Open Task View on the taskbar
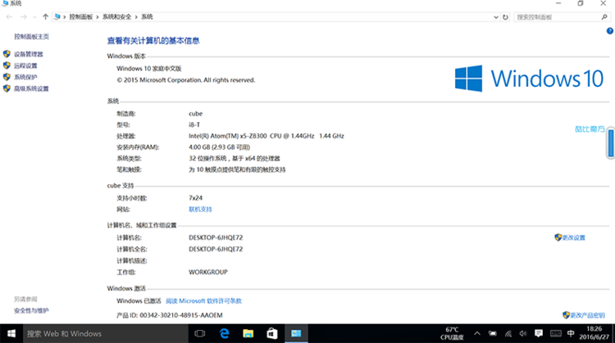 click(x=199, y=333)
